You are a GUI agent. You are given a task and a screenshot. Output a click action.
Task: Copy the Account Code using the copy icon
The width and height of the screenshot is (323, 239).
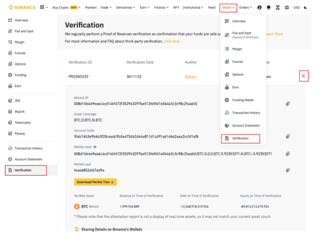(288, 136)
